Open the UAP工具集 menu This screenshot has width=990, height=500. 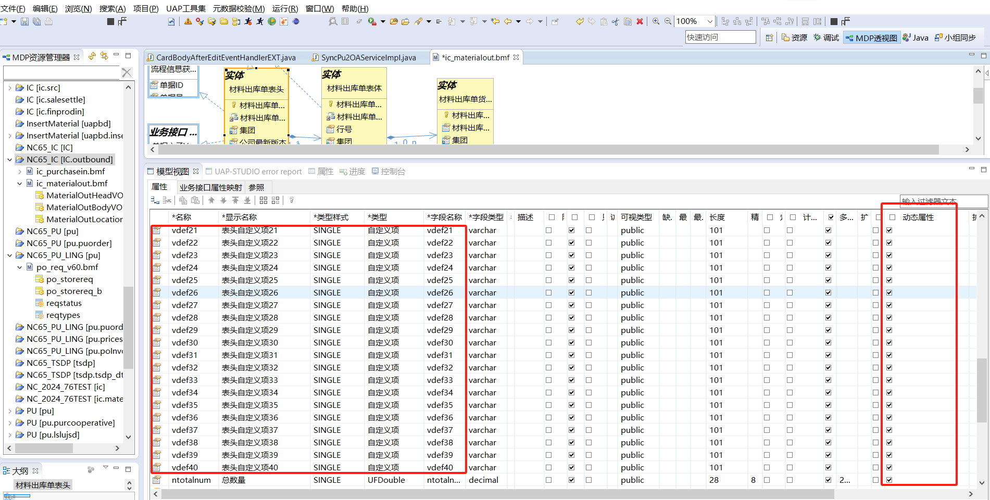point(186,8)
